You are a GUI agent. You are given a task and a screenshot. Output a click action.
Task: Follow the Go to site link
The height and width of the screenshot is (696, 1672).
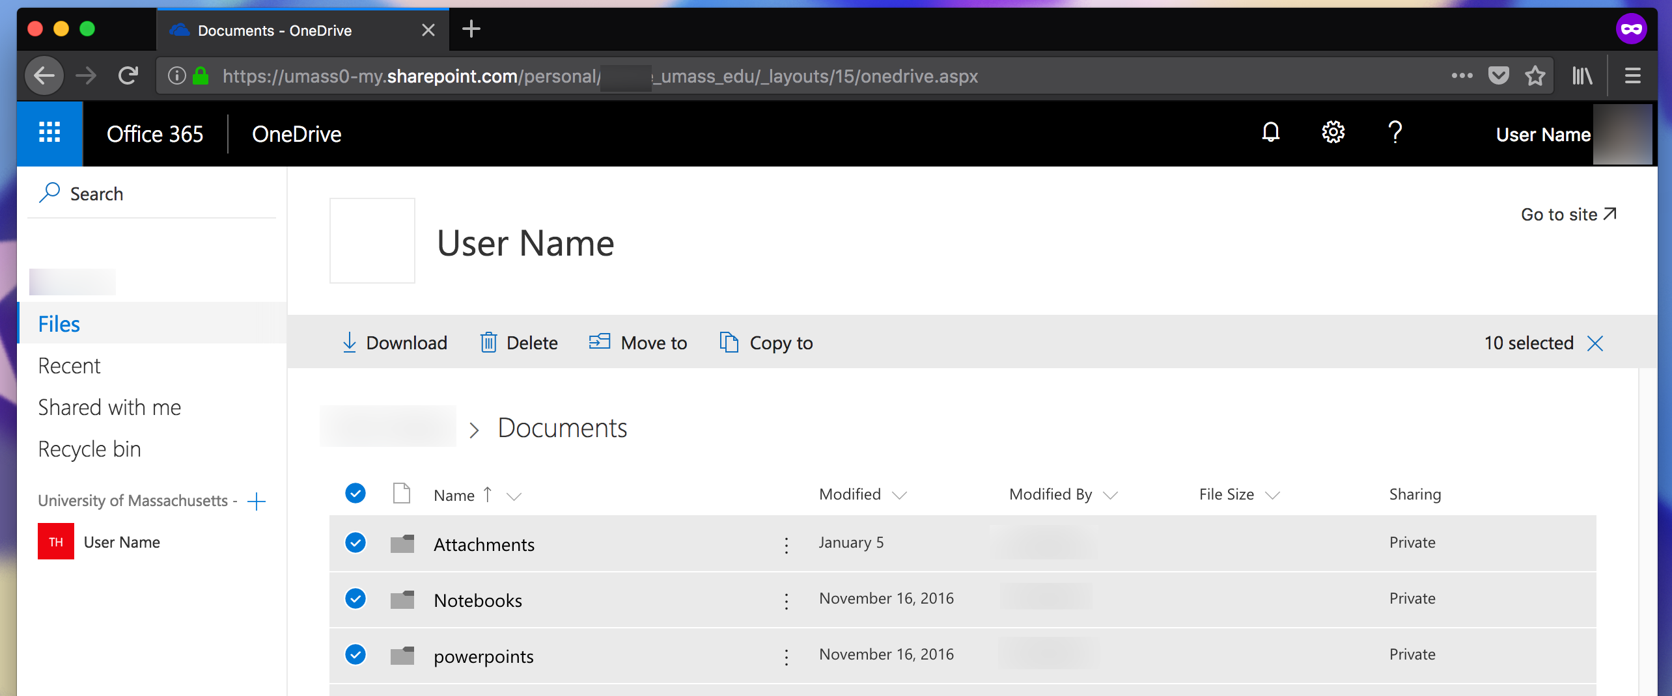click(1569, 214)
